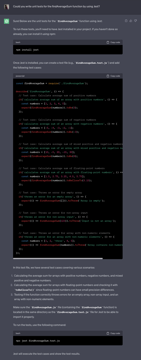
Task: Click the ChatGPT logo avatar
Action: click(x=7, y=21)
